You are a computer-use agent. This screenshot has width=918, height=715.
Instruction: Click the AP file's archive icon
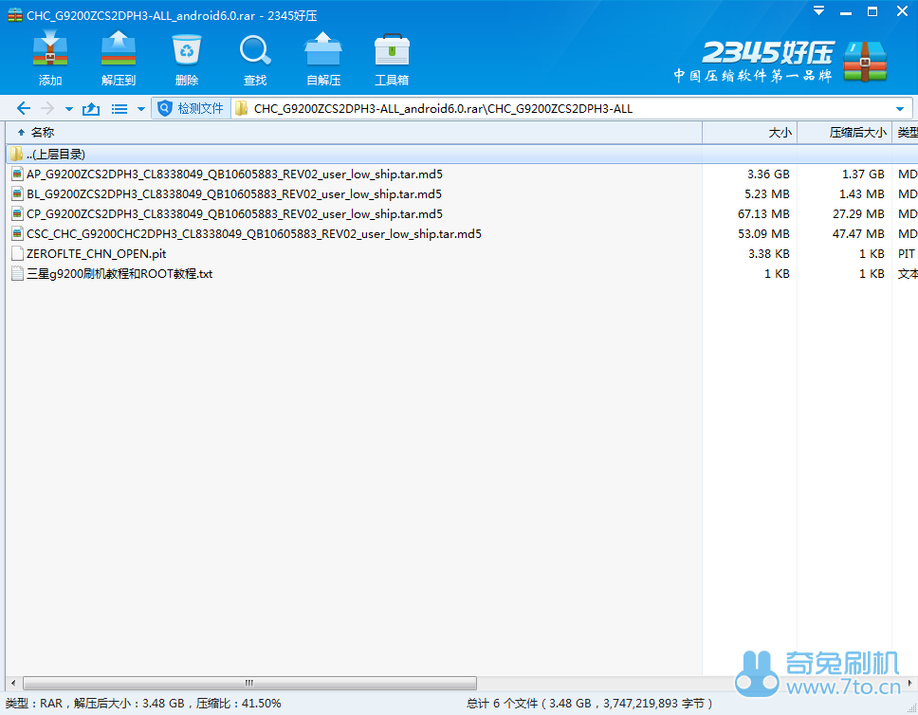pos(18,174)
